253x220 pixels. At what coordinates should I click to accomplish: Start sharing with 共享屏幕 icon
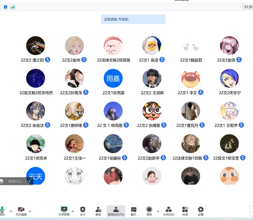(x=64, y=210)
